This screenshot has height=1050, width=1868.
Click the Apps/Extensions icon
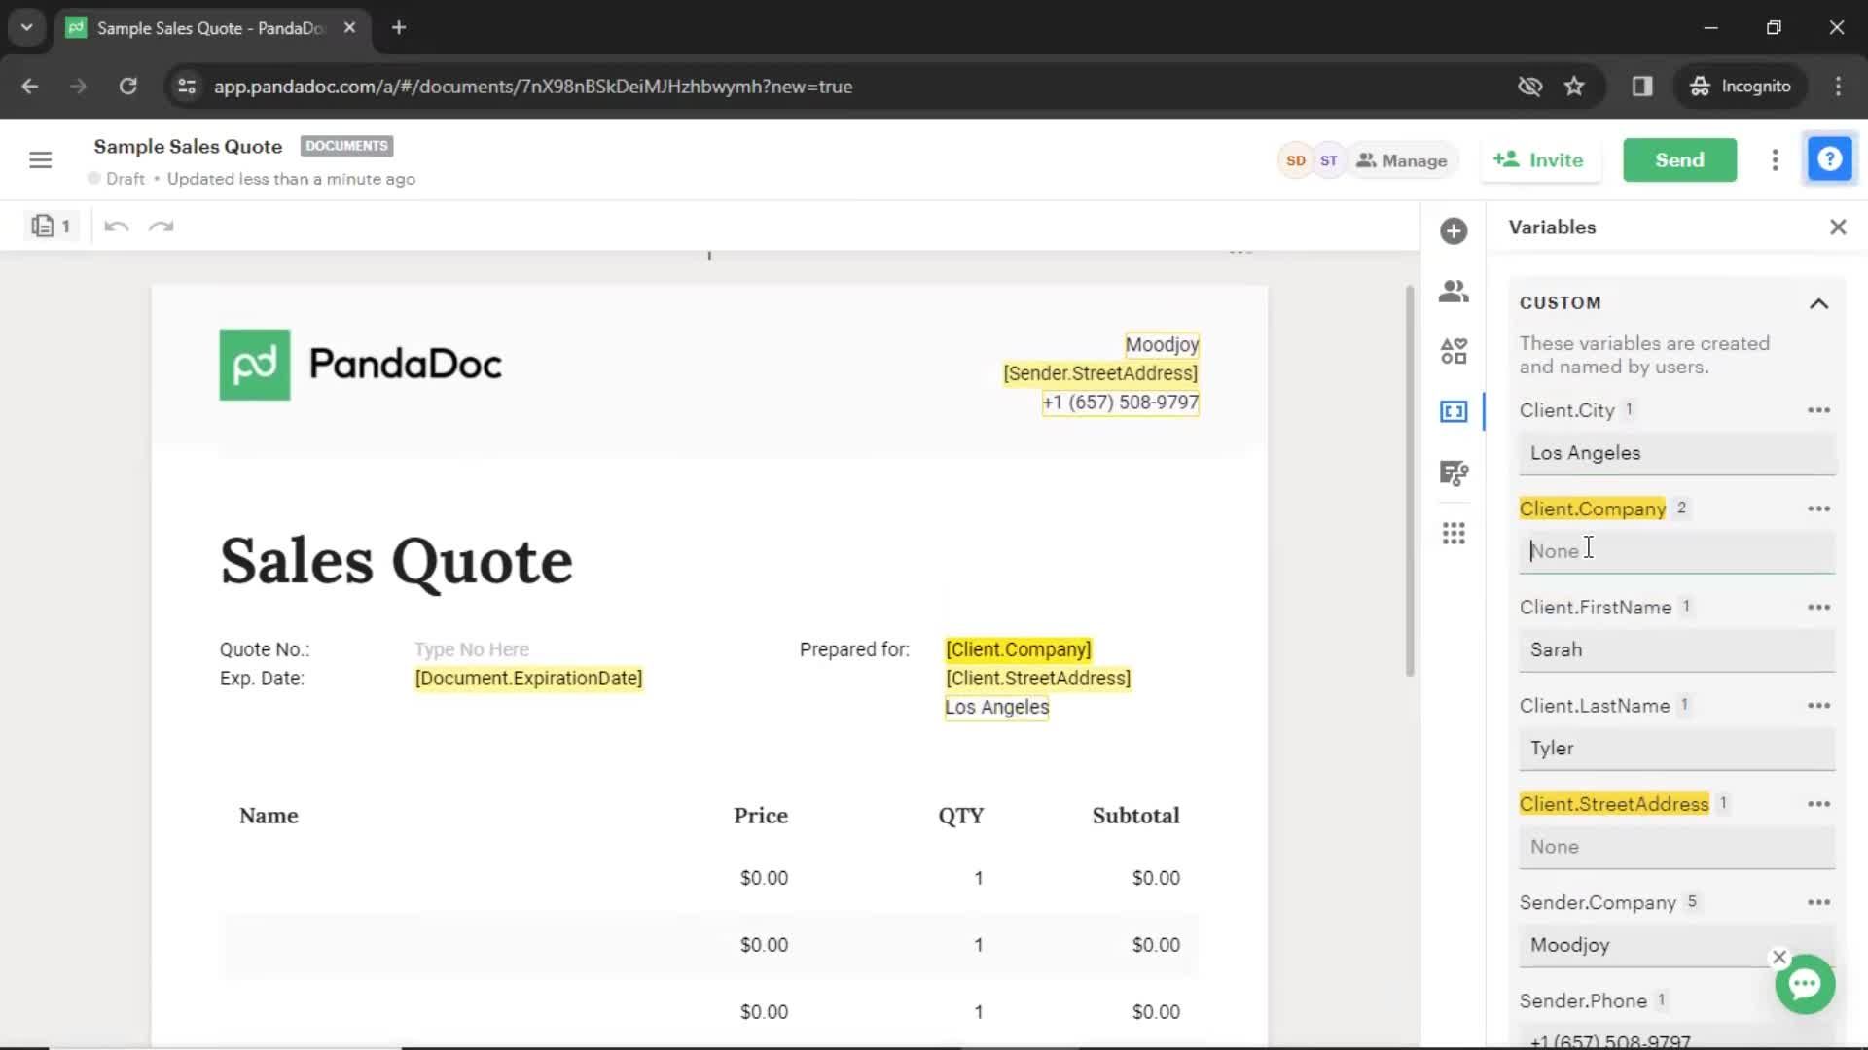[1454, 534]
